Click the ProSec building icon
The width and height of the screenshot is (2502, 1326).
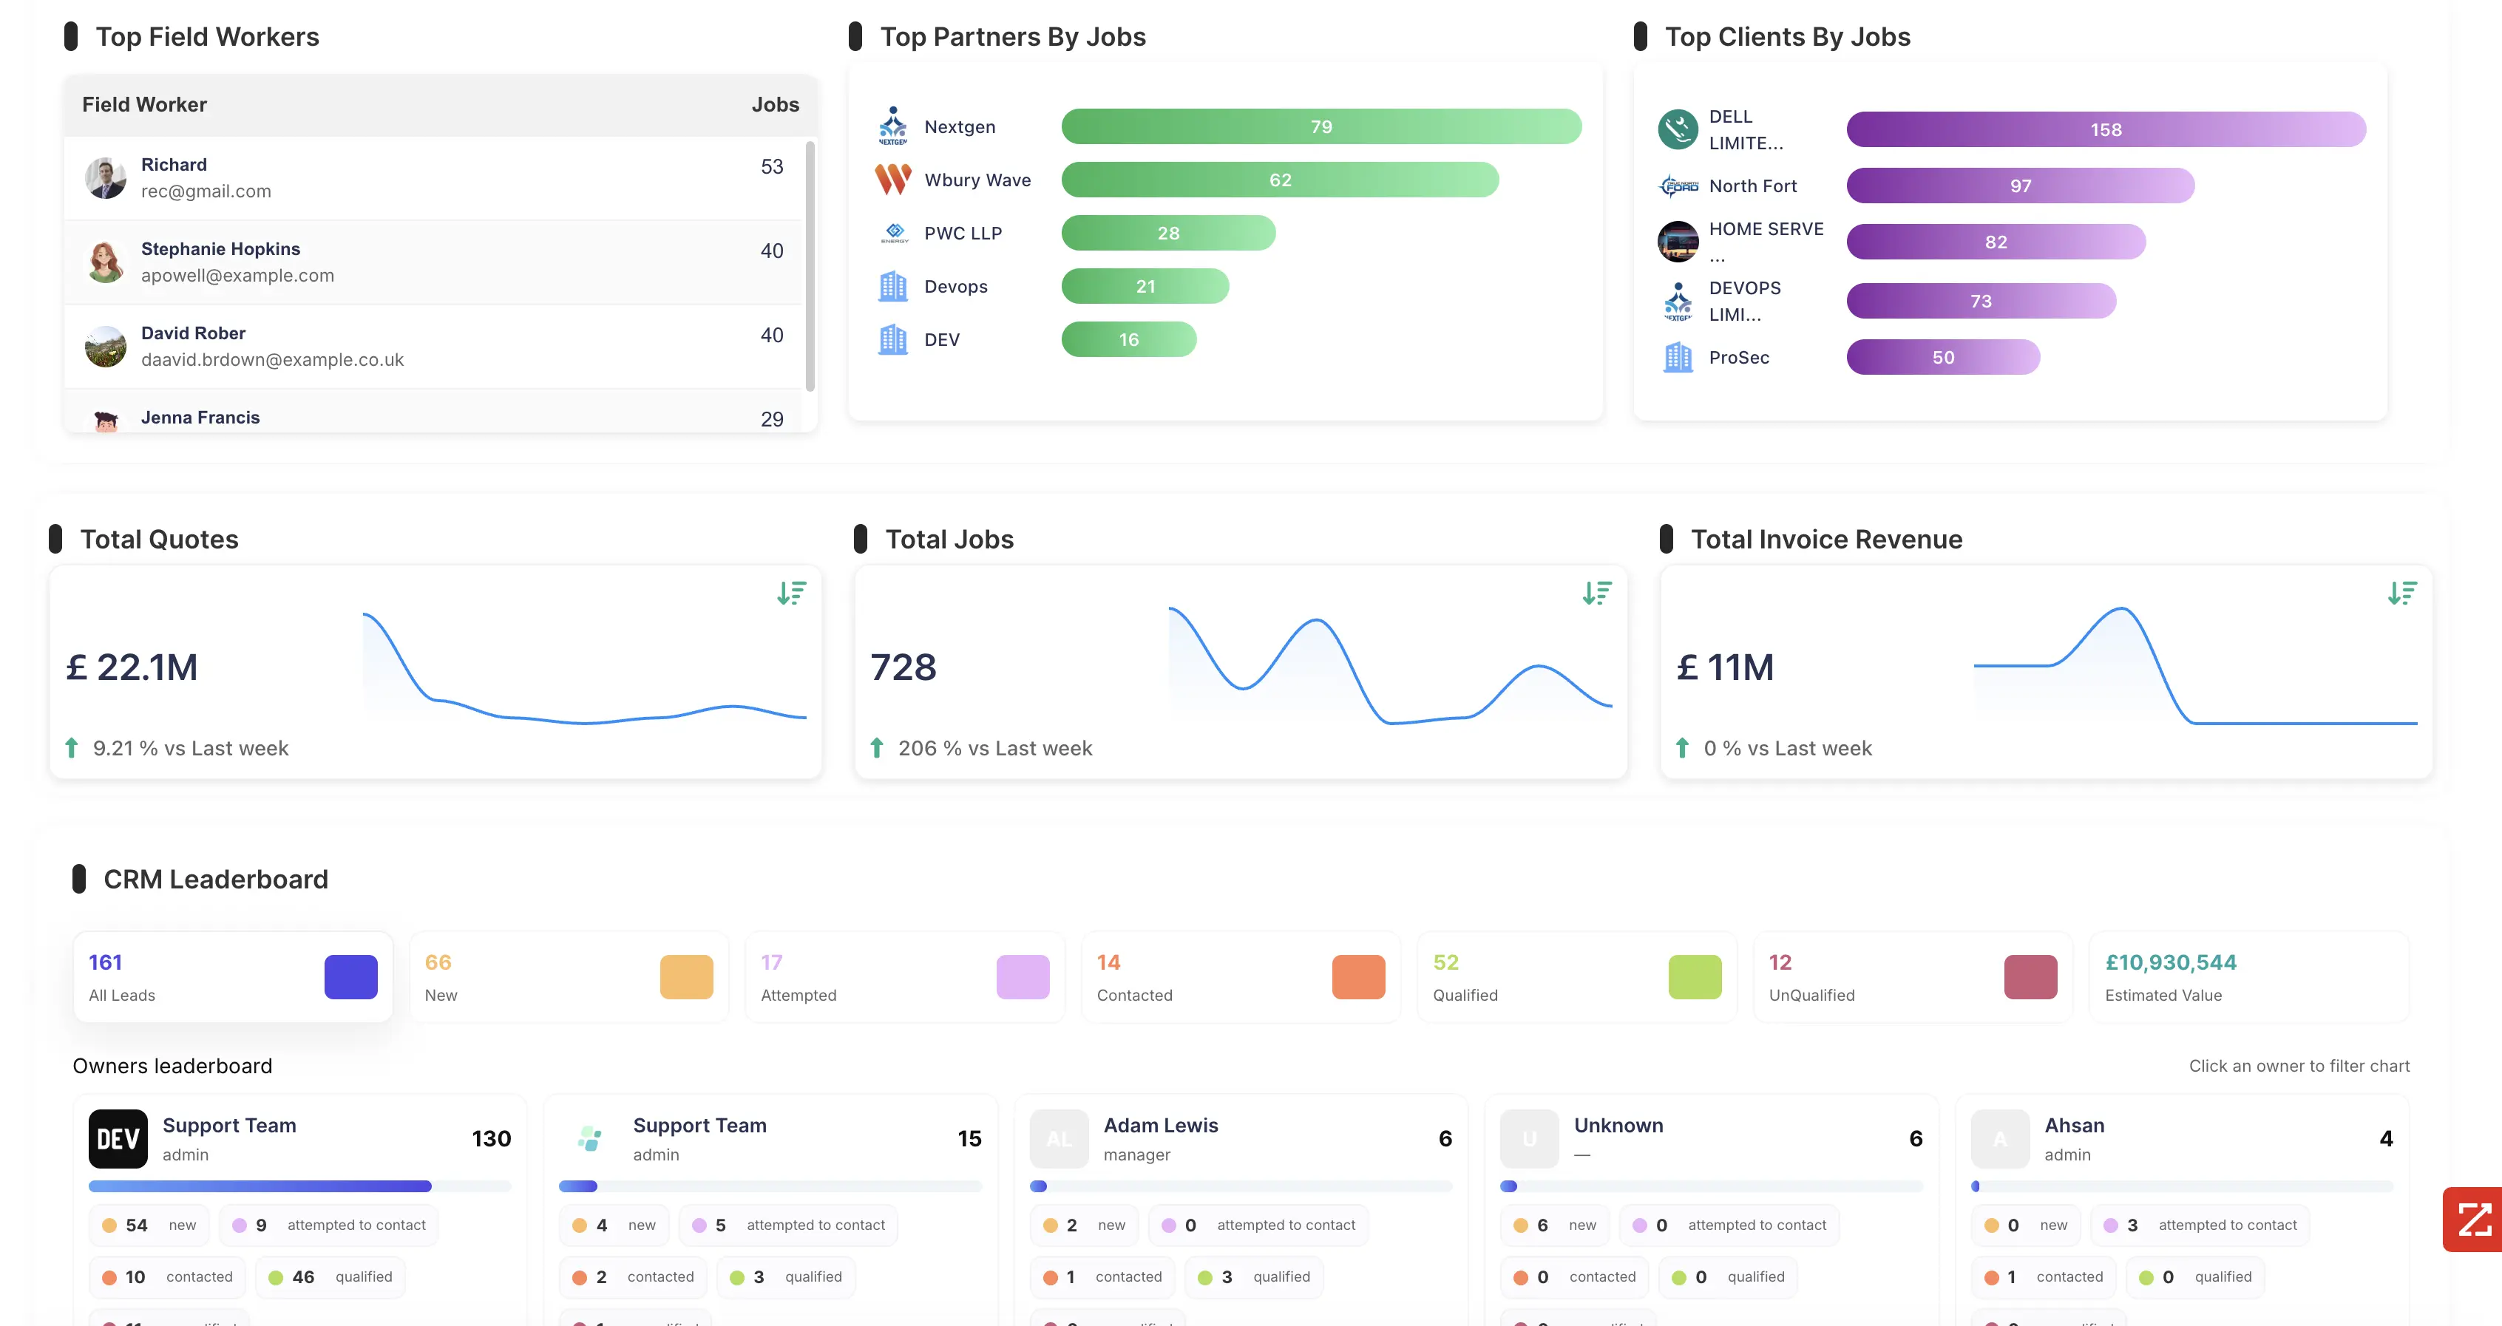pos(1678,357)
